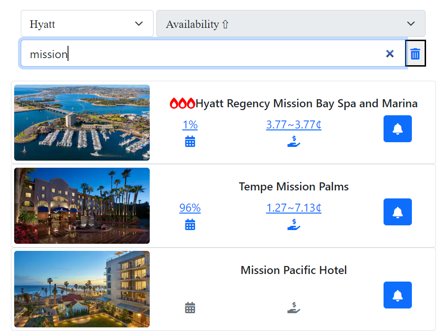Set bell alert for Tempe Mission Palms
Image resolution: width=444 pixels, height=334 pixels.
point(397,212)
